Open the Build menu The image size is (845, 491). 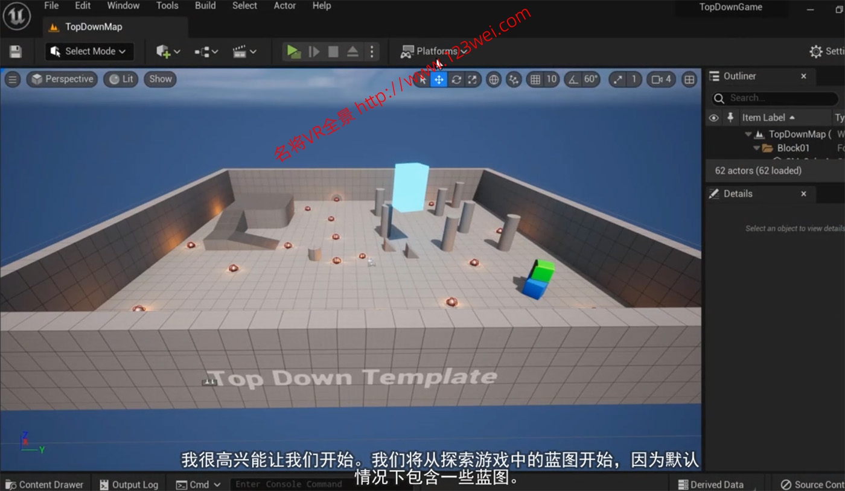tap(205, 5)
